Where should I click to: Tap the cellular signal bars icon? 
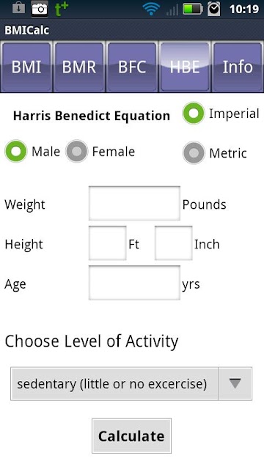(x=172, y=10)
